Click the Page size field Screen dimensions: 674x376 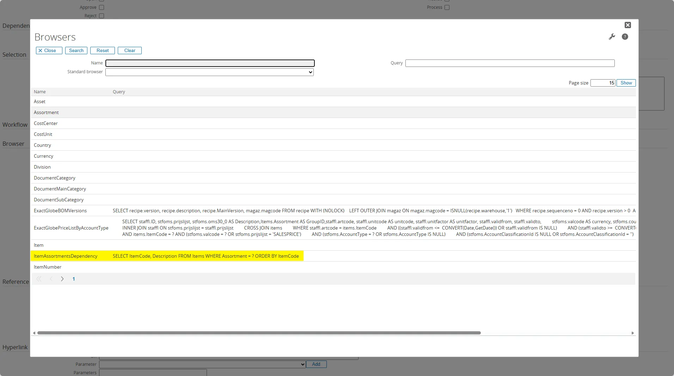pyautogui.click(x=603, y=83)
